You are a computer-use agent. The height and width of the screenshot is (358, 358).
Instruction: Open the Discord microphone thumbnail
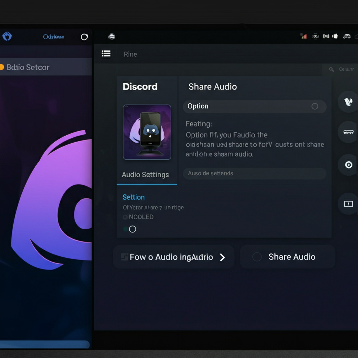point(147,132)
